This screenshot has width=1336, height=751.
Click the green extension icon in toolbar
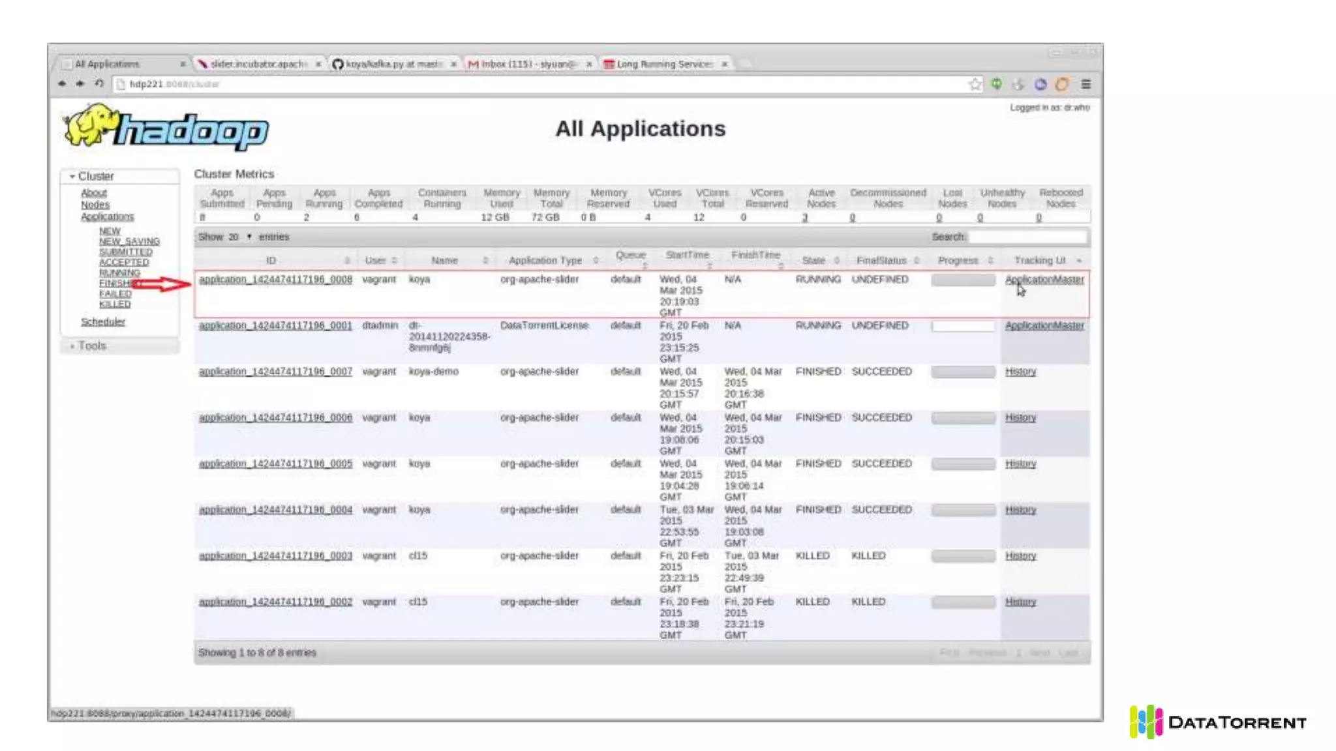coord(996,84)
